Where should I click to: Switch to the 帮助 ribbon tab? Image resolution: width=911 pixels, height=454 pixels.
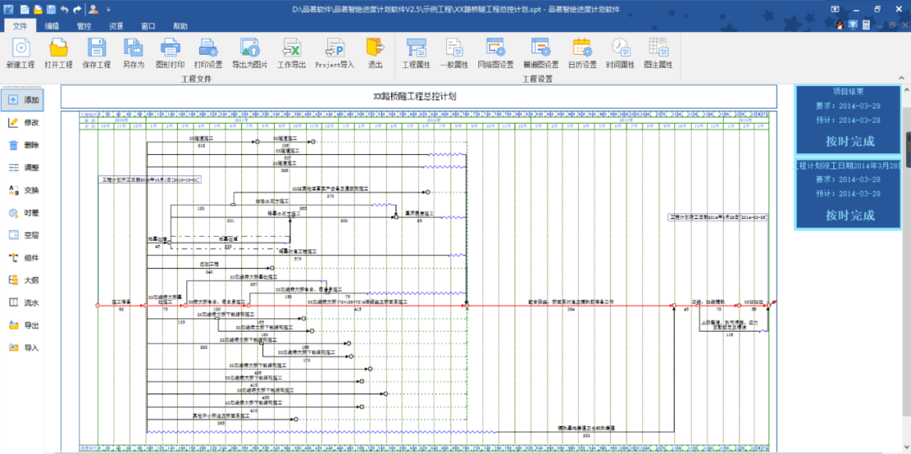[181, 26]
